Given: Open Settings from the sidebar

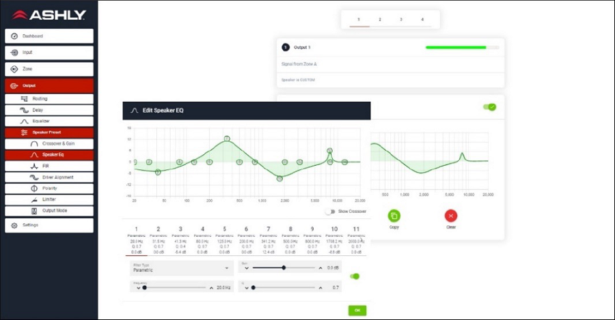Looking at the screenshot, I should (49, 225).
